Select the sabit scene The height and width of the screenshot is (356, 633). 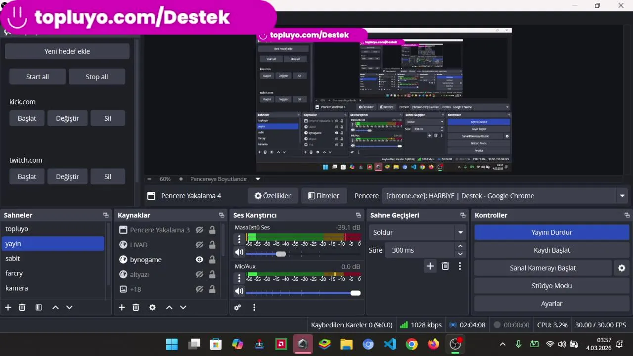53,258
